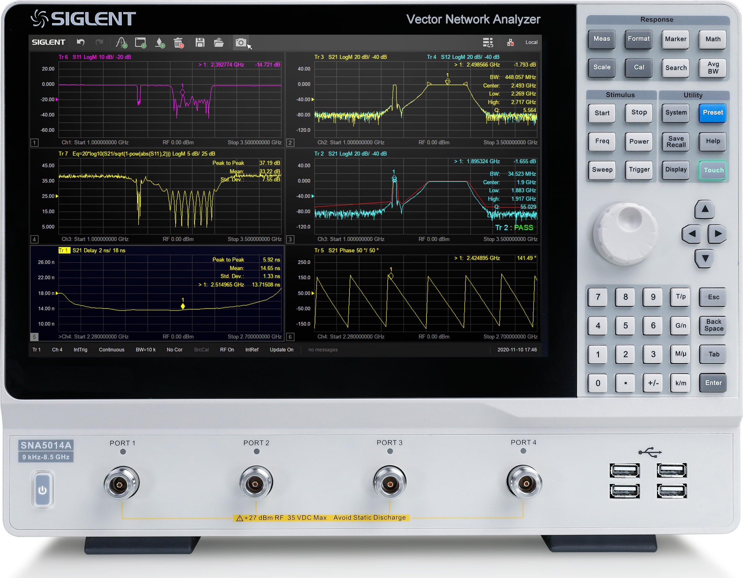The width and height of the screenshot is (743, 578).
Task: Click the Help button
Action: [x=713, y=142]
